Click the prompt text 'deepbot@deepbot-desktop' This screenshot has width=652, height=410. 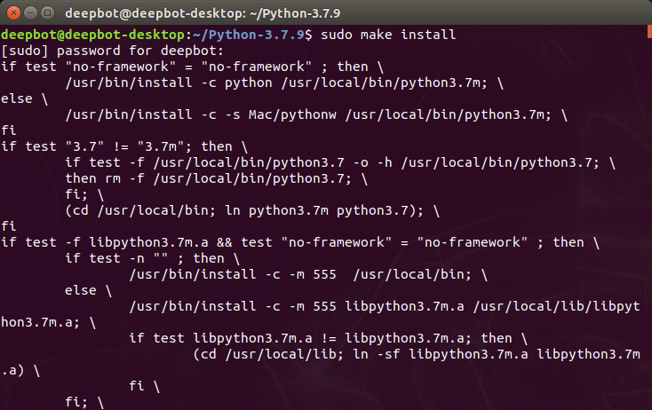pos(92,35)
